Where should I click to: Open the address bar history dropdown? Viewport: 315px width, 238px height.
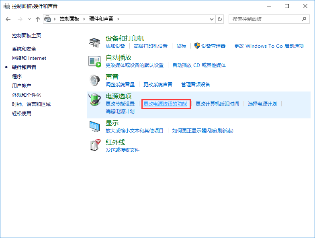212,19
